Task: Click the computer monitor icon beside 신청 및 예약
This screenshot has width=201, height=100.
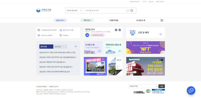Action: point(133,33)
